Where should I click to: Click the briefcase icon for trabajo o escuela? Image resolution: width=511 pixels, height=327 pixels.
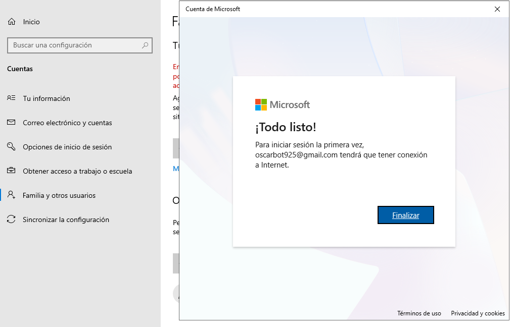click(11, 171)
